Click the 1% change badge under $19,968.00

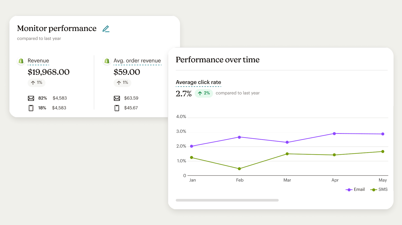36,83
